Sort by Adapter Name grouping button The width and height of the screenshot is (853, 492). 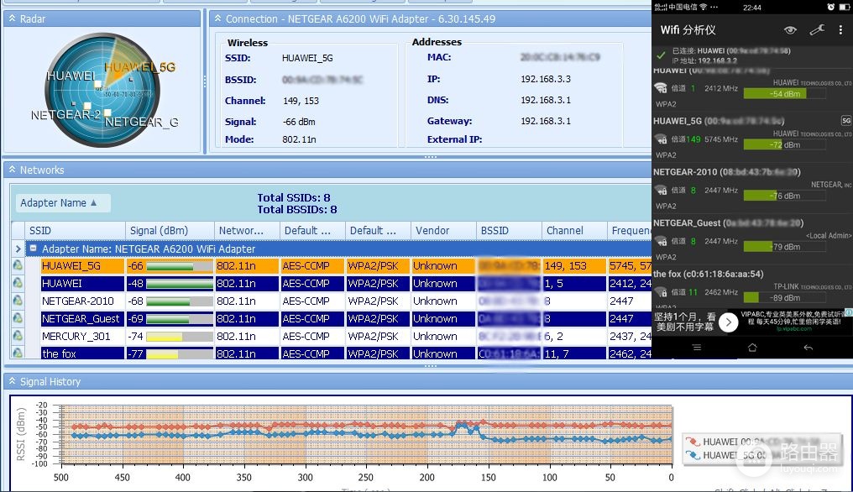point(63,203)
